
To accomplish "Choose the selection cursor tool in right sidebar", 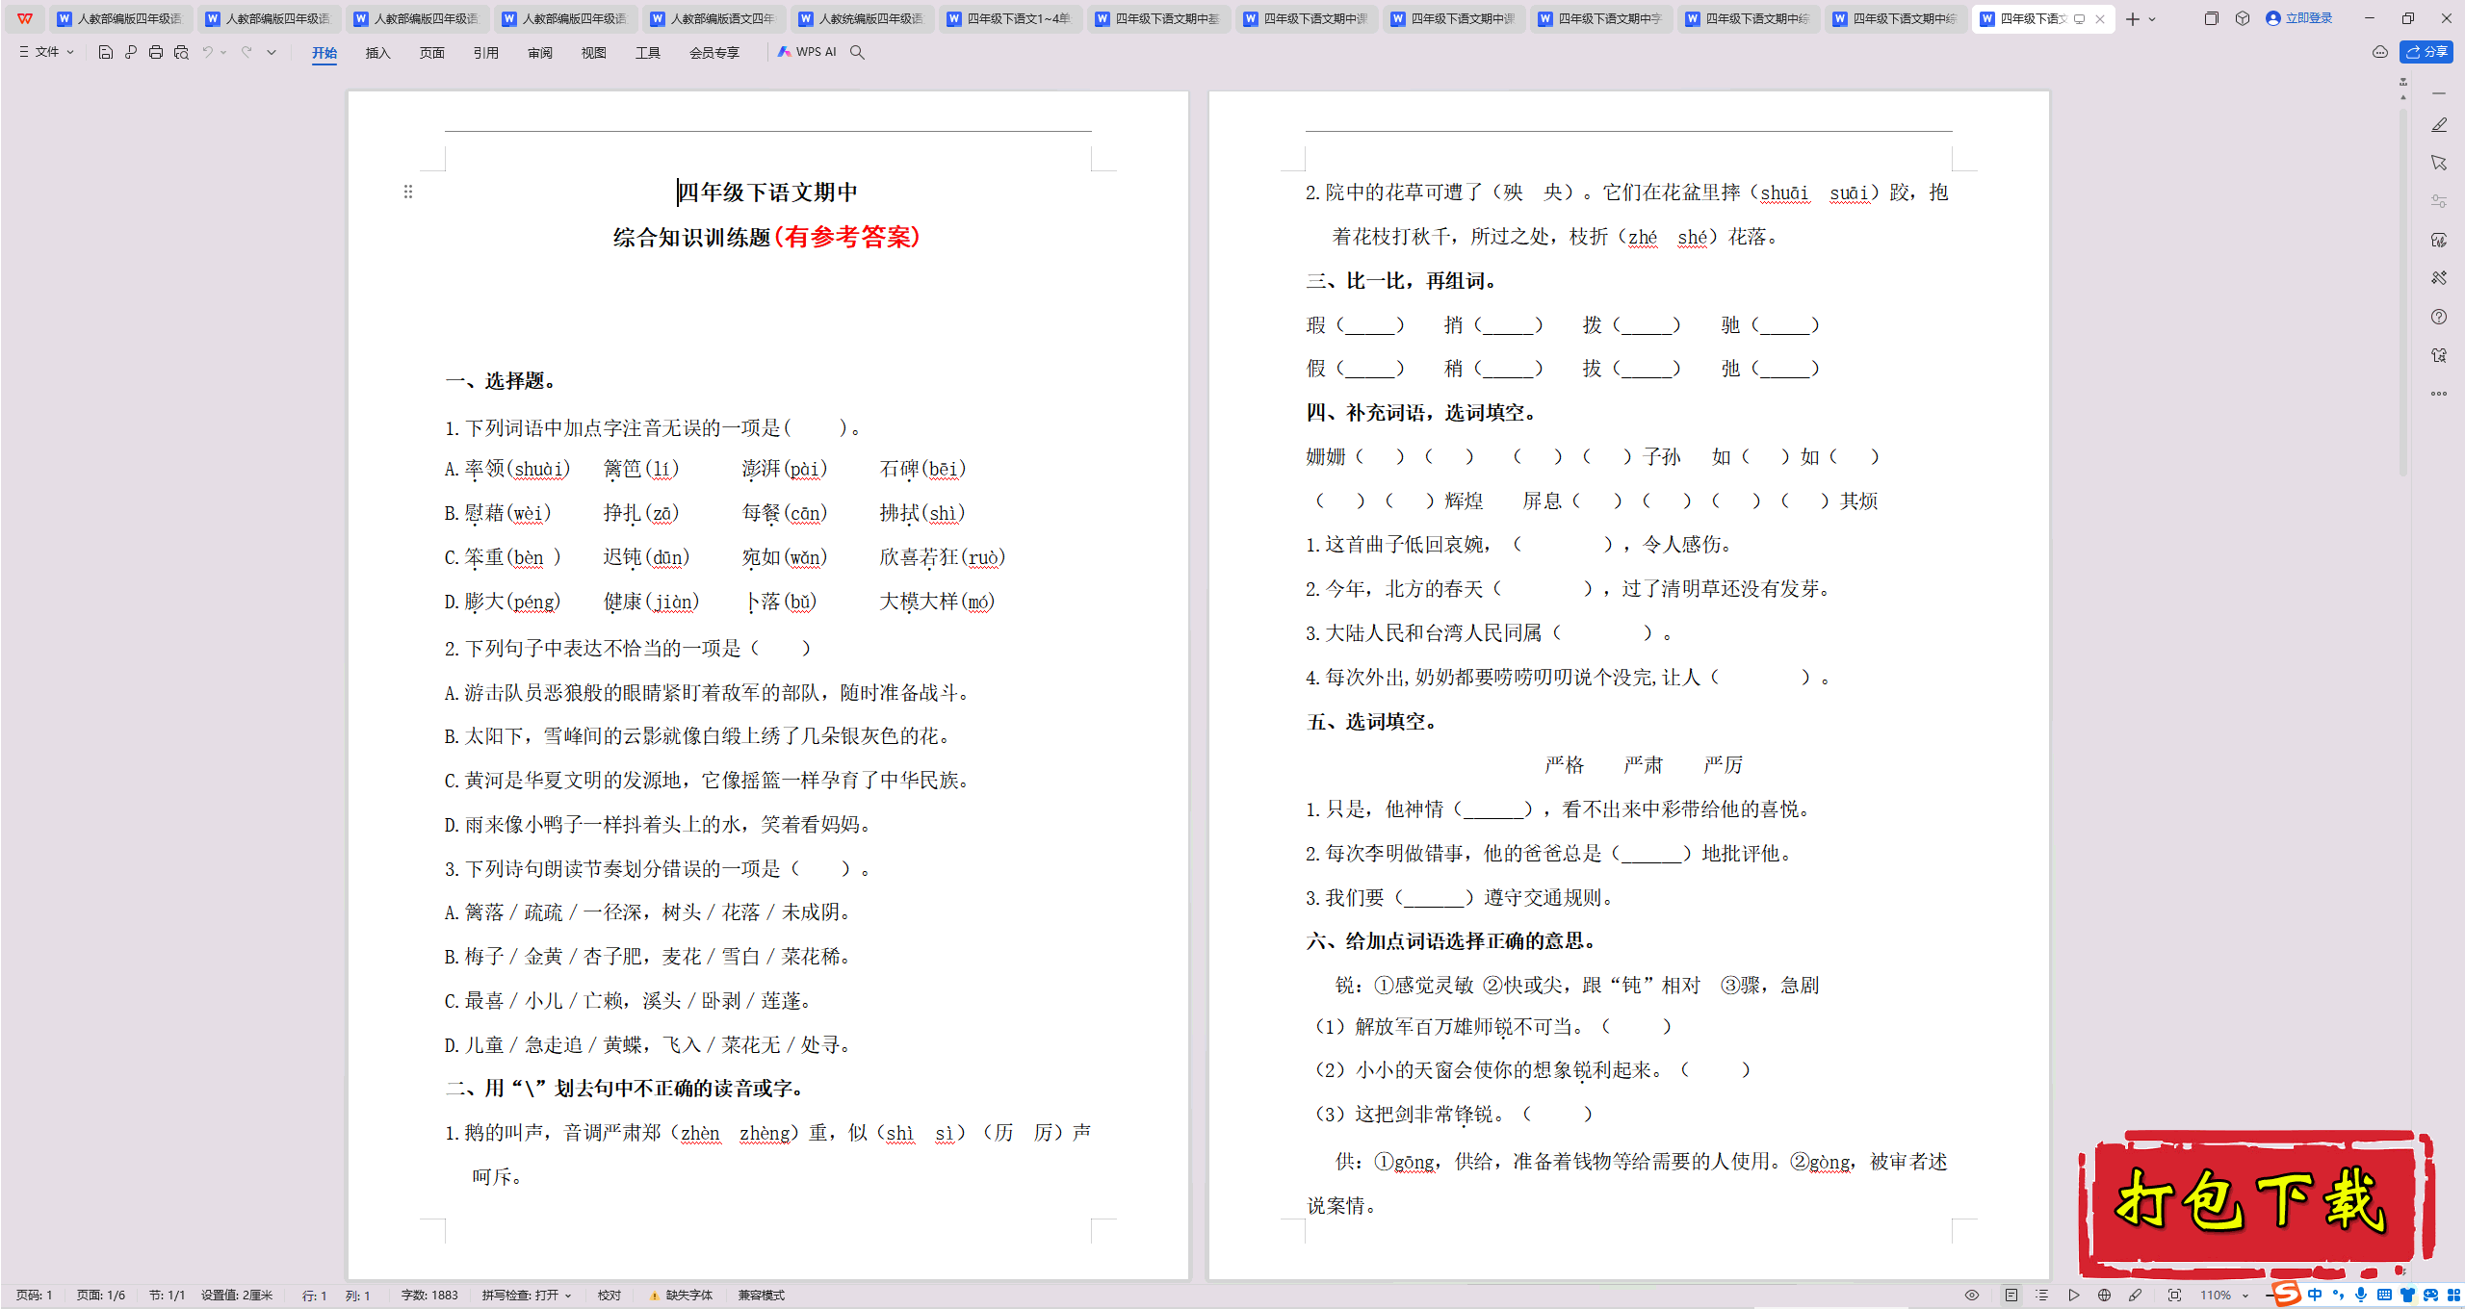I will [2439, 164].
